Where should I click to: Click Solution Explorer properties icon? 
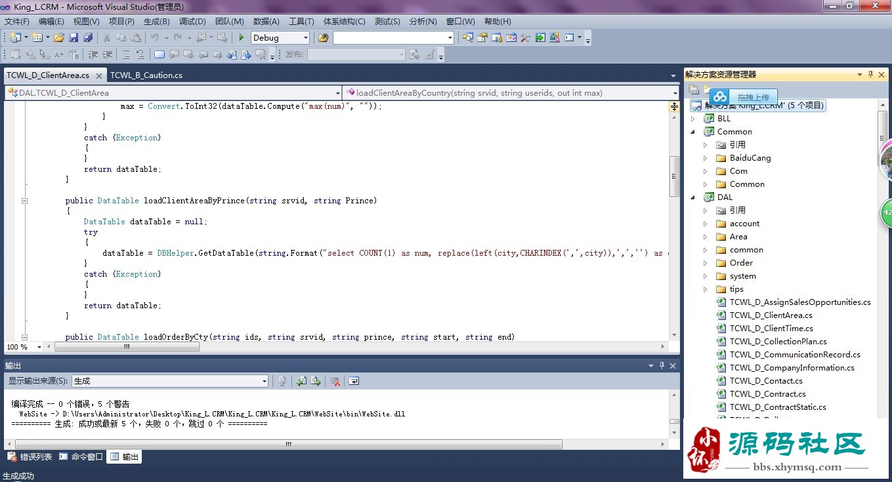(x=693, y=89)
